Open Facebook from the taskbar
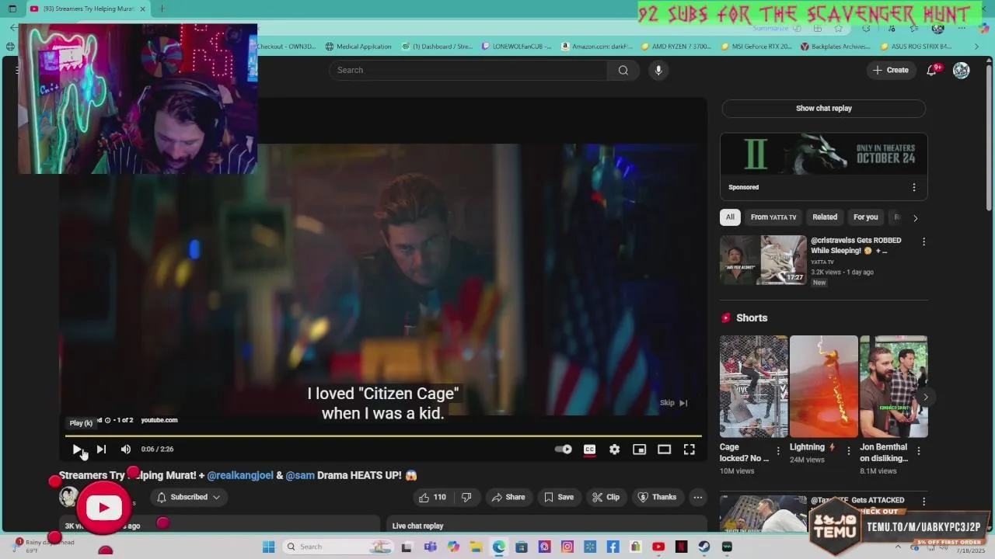 click(613, 547)
